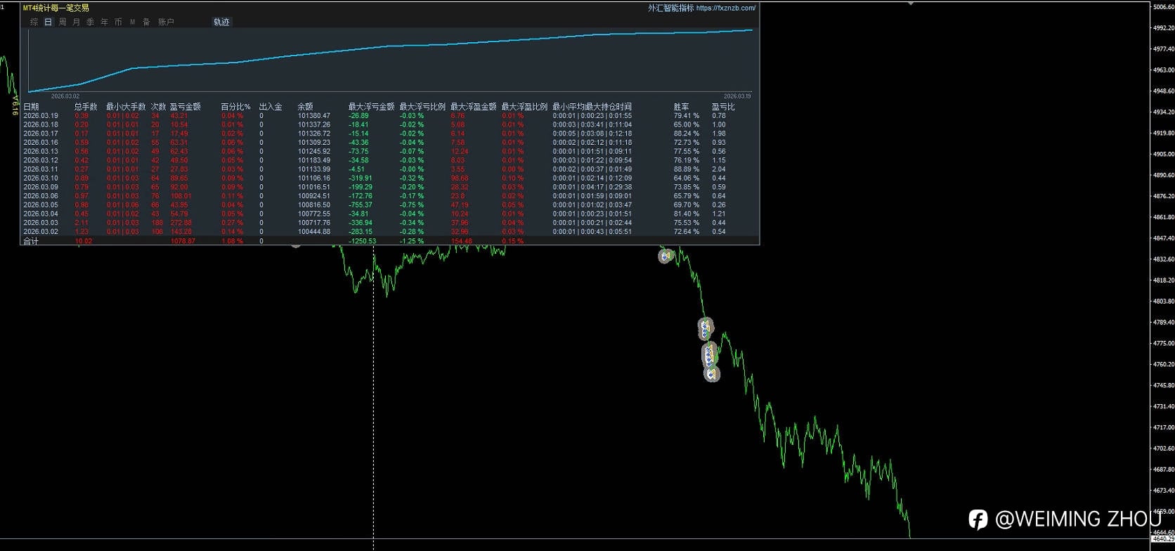Click the 盈亏比 column header
The height and width of the screenshot is (551, 1175).
tap(723, 107)
